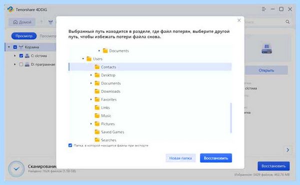300x185 pixels.
Task: Toggle the Корзина checkbox
Action: pos(15,47)
